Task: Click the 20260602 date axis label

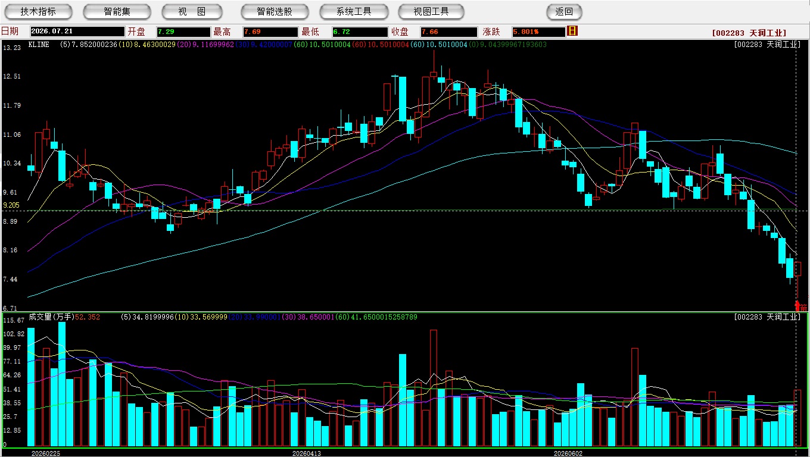Action: tap(568, 453)
